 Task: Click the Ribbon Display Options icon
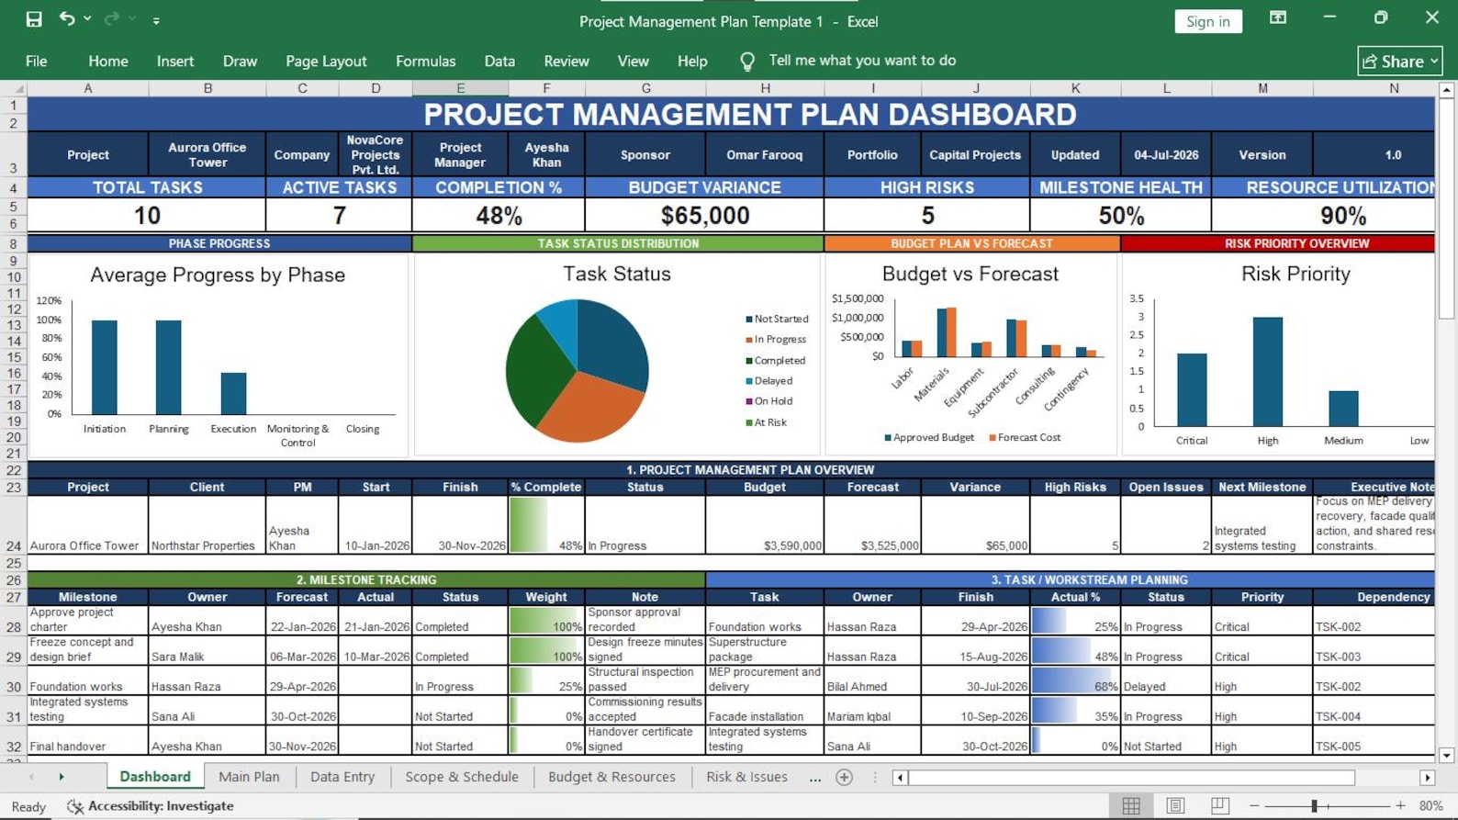click(x=1278, y=18)
